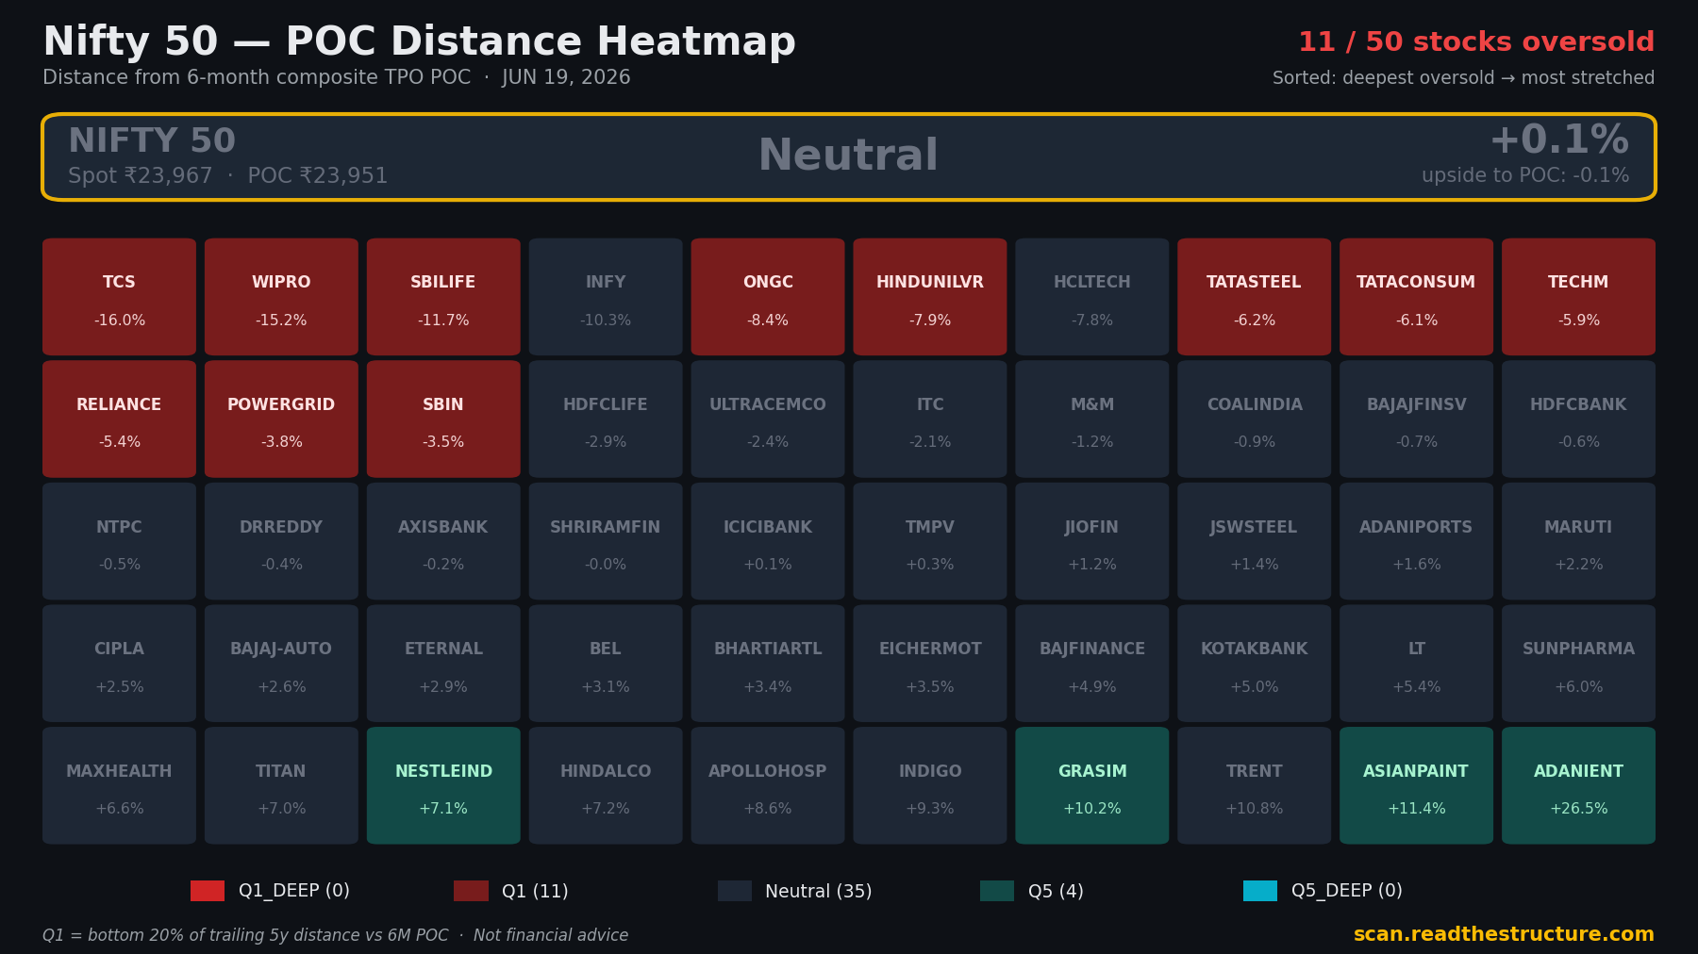
Task: Click the INFY -10.3% tile
Action: click(606, 297)
